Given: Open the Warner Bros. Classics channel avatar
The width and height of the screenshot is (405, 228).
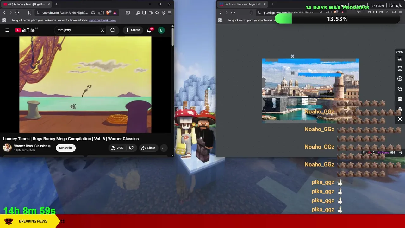Looking at the screenshot, I should 7,148.
